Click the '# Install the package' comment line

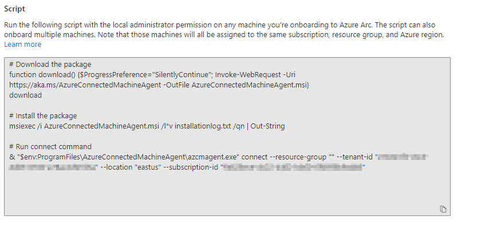click(x=43, y=116)
